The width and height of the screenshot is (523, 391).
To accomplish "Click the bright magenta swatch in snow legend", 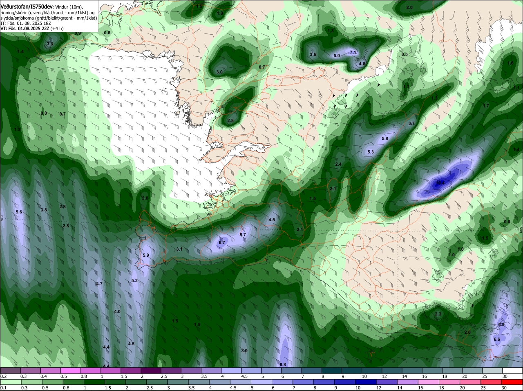I will click(70, 371).
